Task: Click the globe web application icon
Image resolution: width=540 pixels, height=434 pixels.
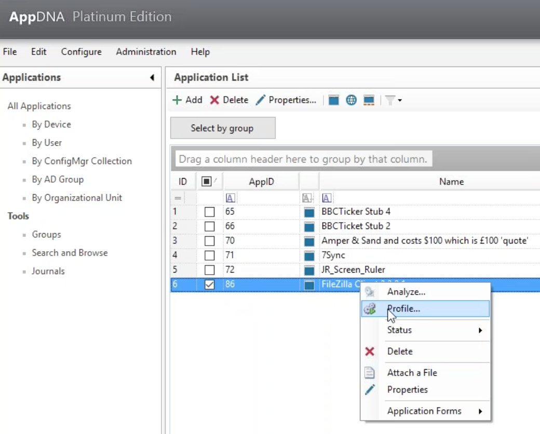Action: coord(351,100)
